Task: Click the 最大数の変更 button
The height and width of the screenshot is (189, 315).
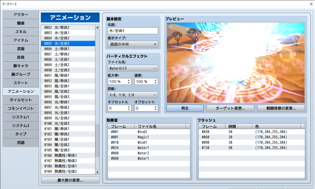Action: pyautogui.click(x=70, y=180)
